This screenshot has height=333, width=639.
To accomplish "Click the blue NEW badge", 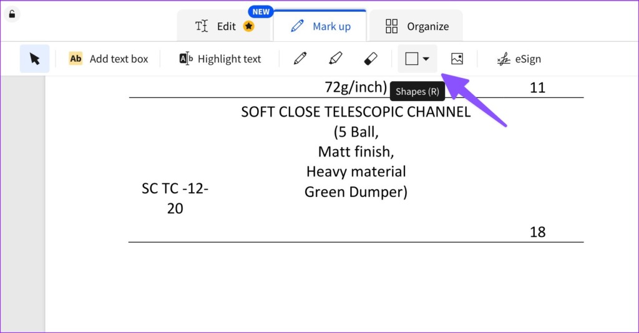I will tap(261, 12).
